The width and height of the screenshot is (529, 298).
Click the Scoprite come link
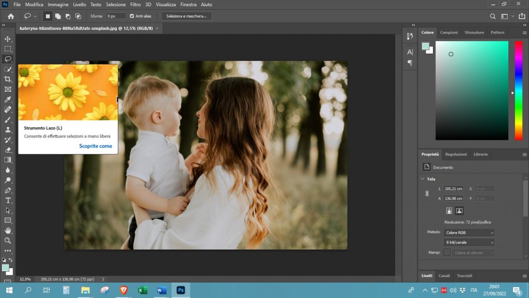click(x=96, y=146)
